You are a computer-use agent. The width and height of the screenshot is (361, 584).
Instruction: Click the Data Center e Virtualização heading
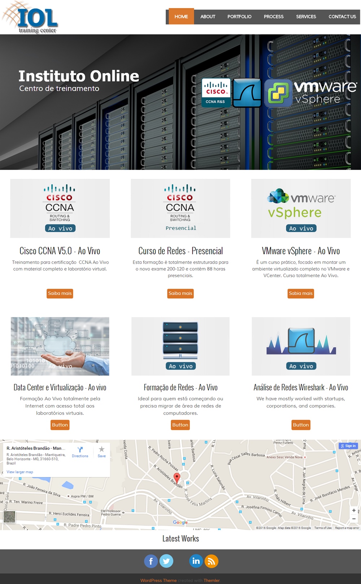[x=60, y=387]
